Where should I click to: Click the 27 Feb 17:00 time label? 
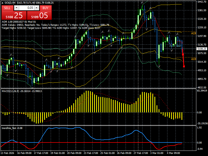141,153
